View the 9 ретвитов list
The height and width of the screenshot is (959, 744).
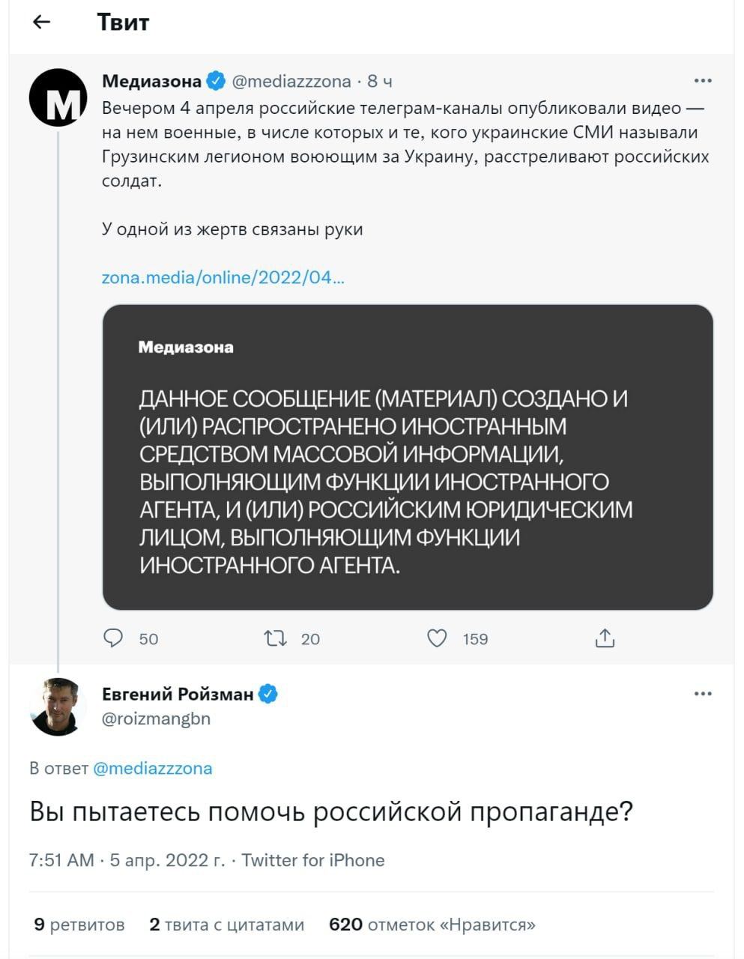click(x=79, y=925)
